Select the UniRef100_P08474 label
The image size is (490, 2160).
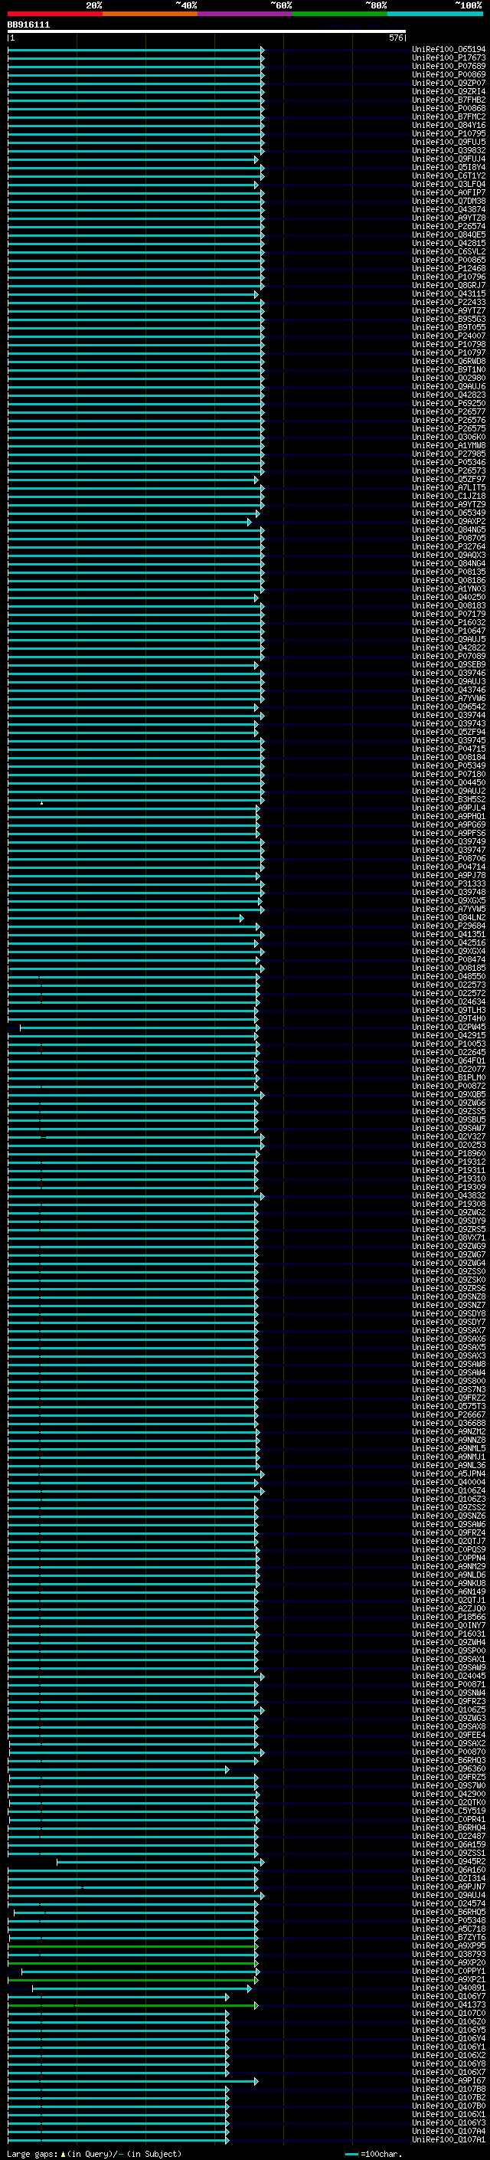(449, 960)
